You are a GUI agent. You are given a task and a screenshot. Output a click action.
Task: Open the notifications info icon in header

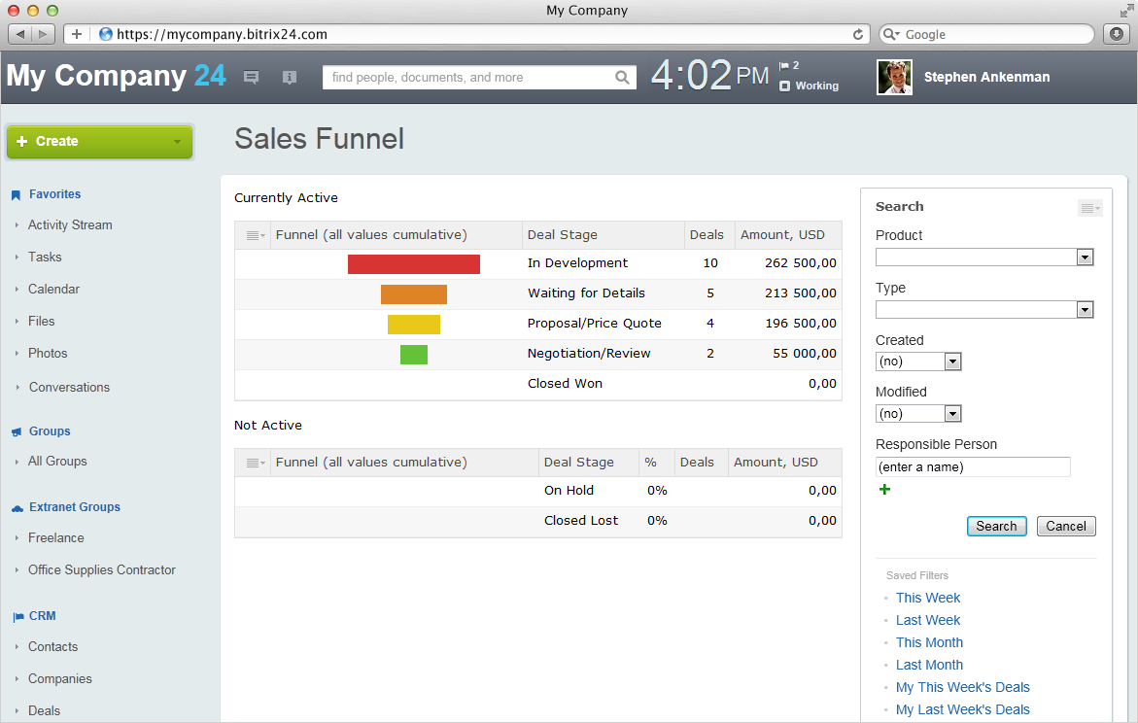(x=290, y=77)
